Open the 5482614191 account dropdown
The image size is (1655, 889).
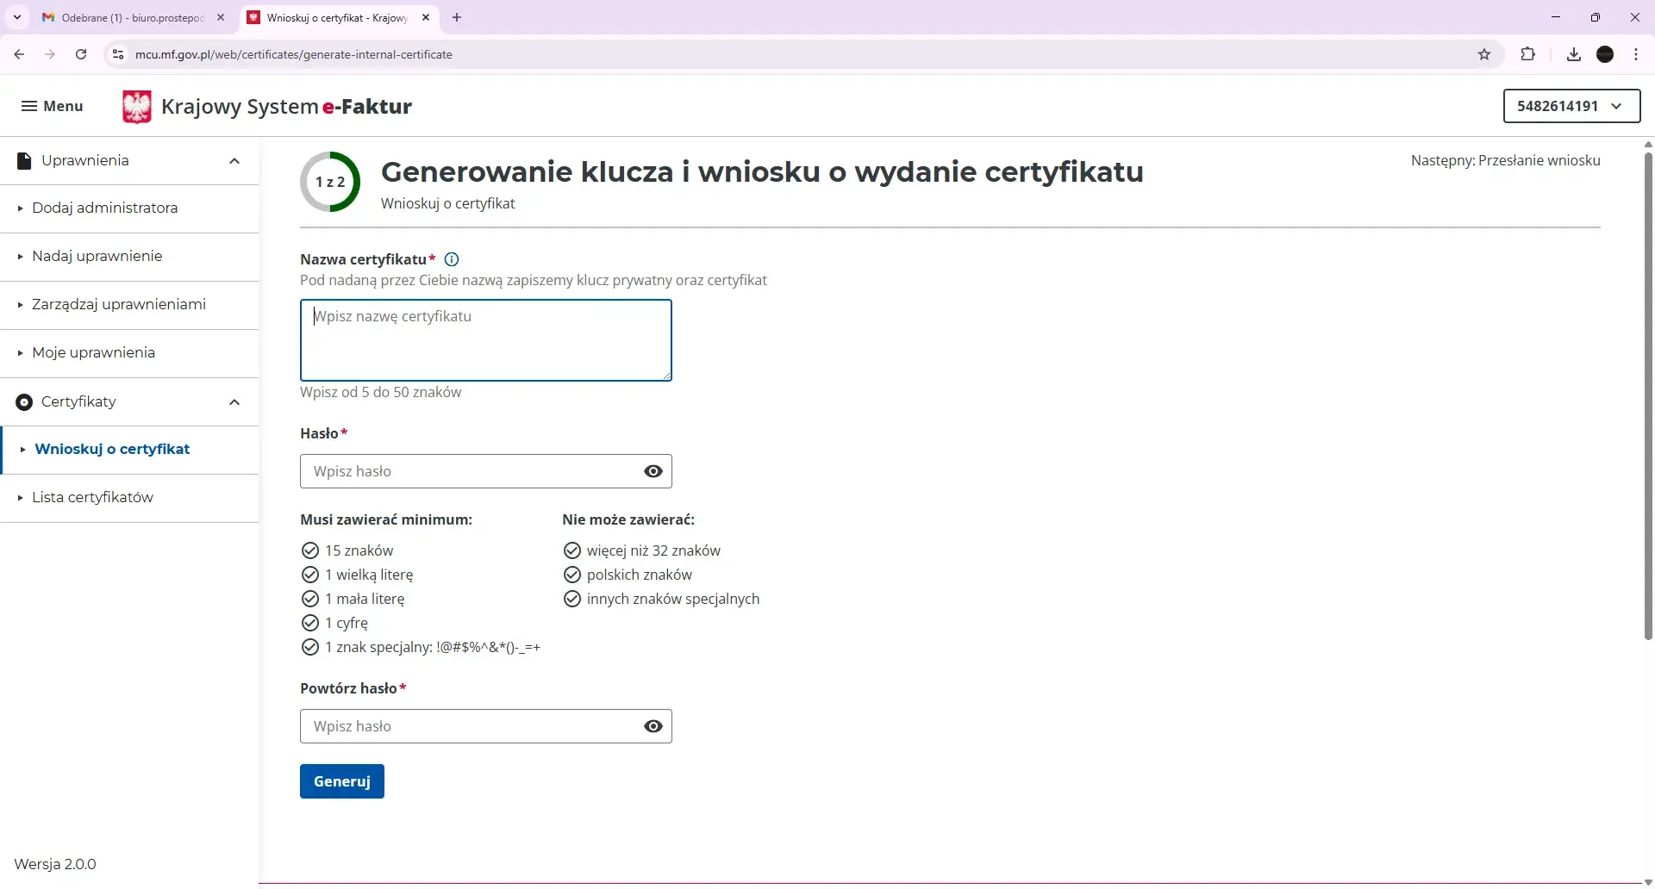(x=1571, y=106)
